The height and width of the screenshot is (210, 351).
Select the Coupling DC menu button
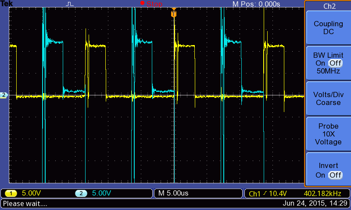tap(328, 28)
